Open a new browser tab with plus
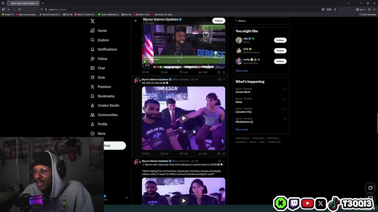Screen dimensions: 378x212 (x=43, y=3)
